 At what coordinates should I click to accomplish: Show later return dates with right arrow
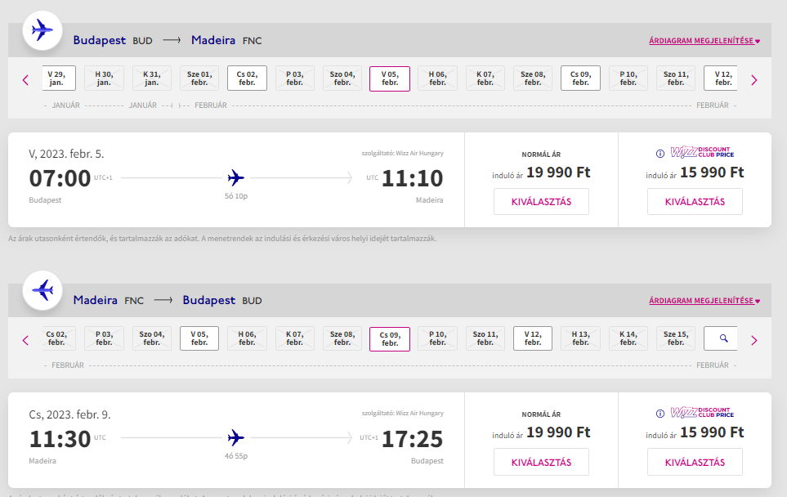[753, 341]
